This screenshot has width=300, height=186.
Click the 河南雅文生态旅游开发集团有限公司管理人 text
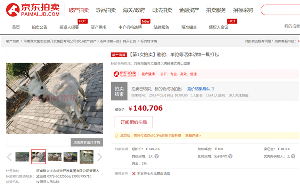[68, 171]
